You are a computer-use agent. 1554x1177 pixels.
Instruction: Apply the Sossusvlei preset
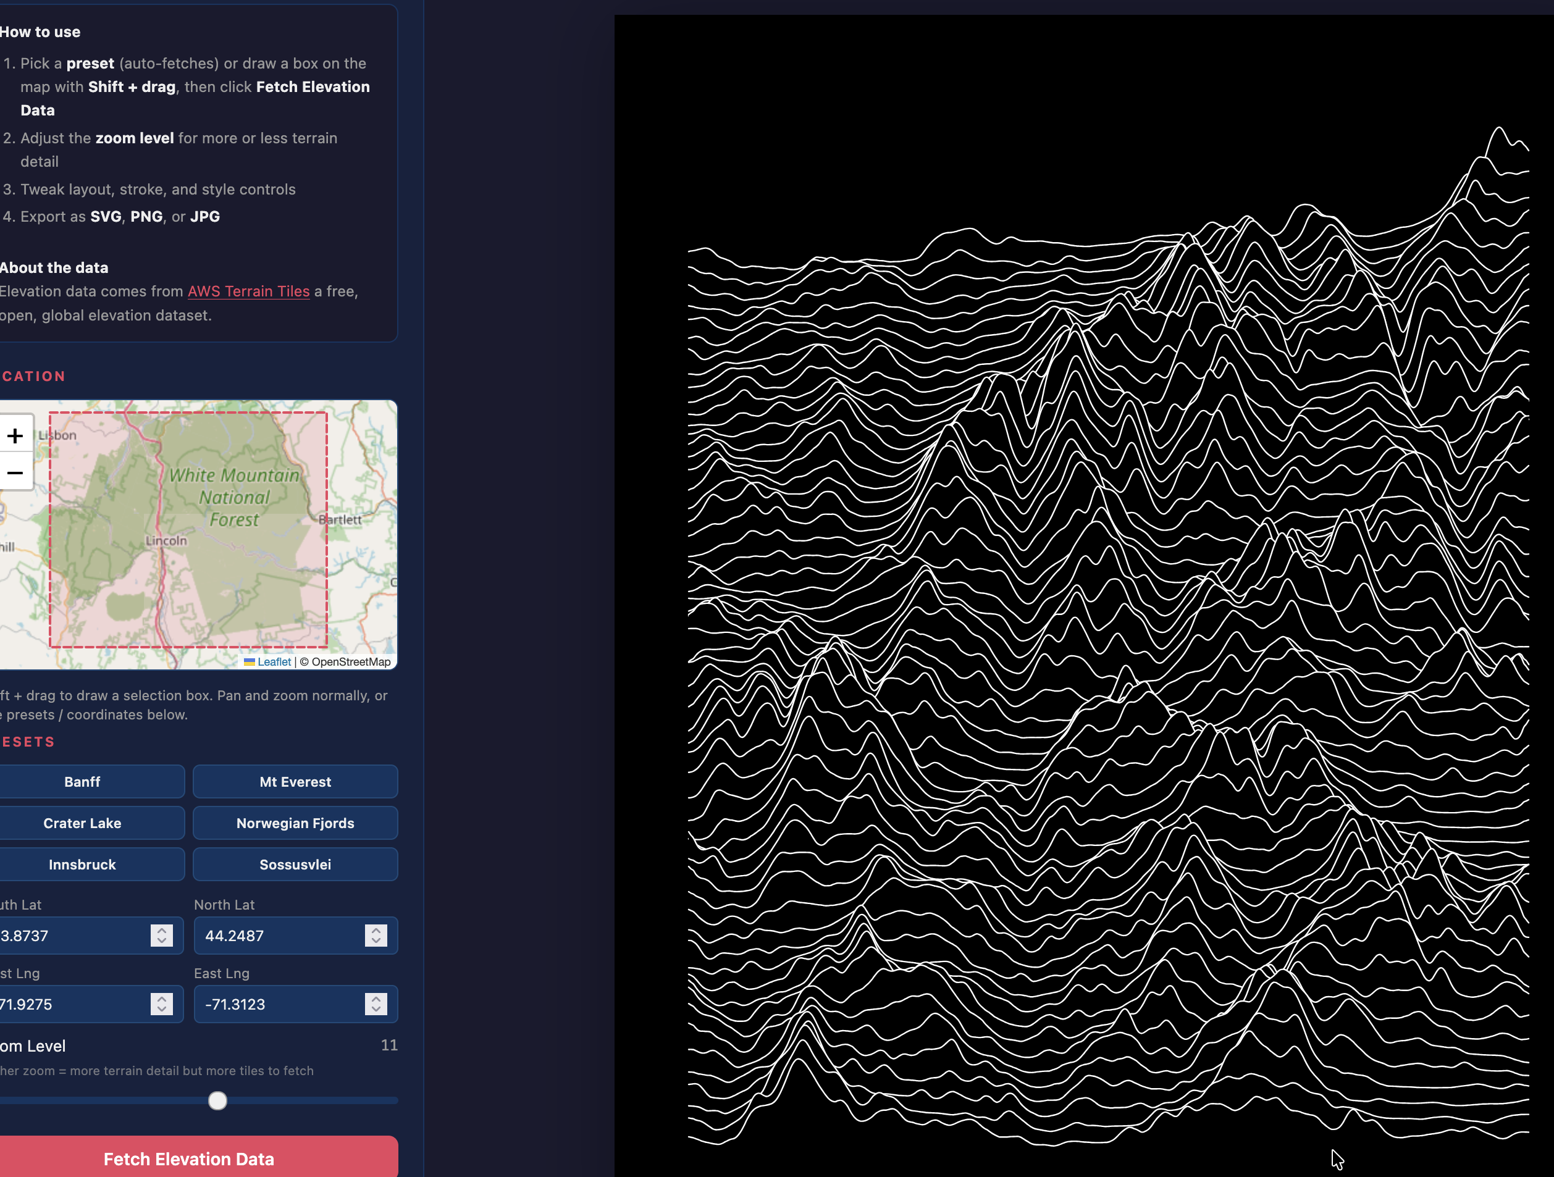[x=295, y=865]
